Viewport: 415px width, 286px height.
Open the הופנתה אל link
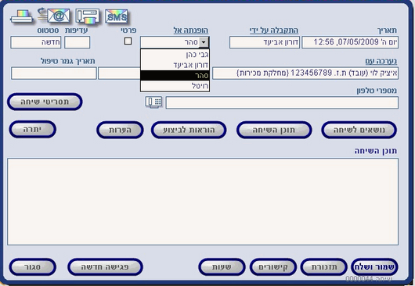(191, 30)
